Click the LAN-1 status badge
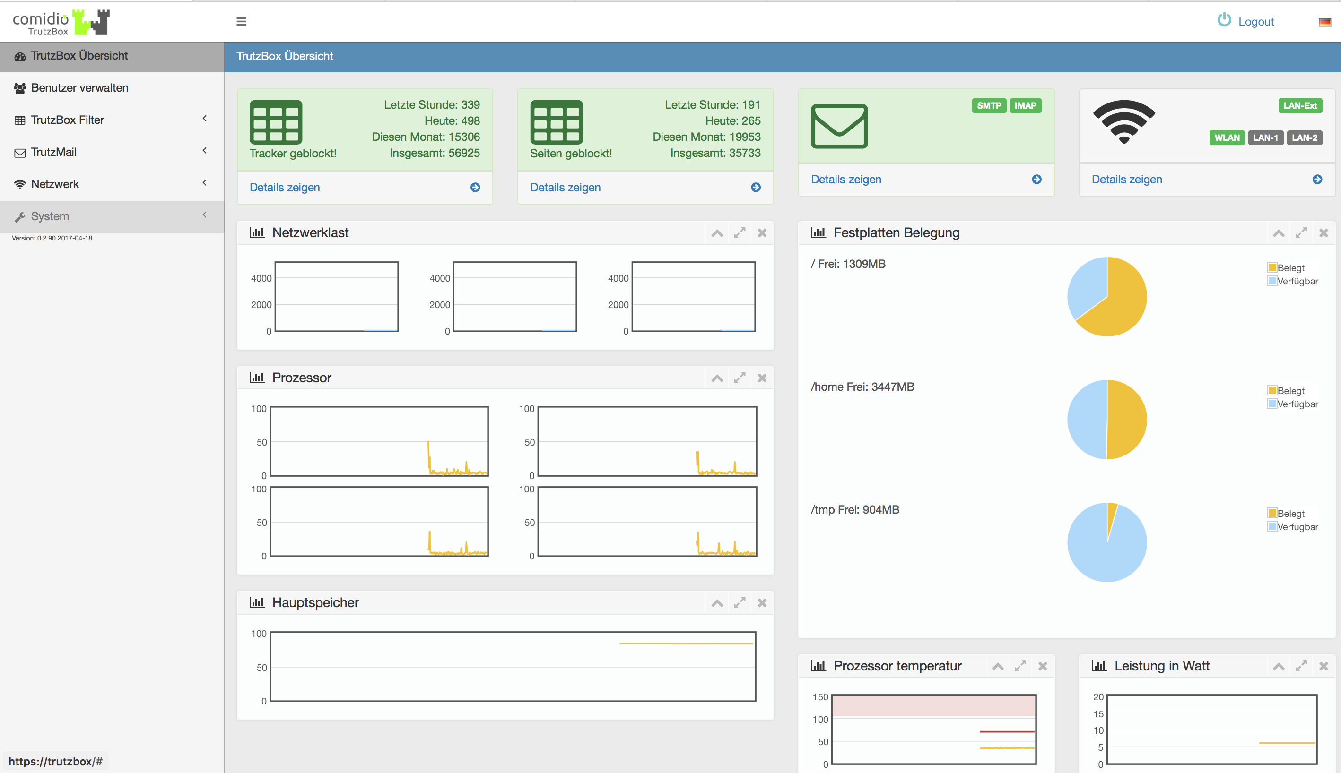Screen dimensions: 1341x773 coord(1265,137)
